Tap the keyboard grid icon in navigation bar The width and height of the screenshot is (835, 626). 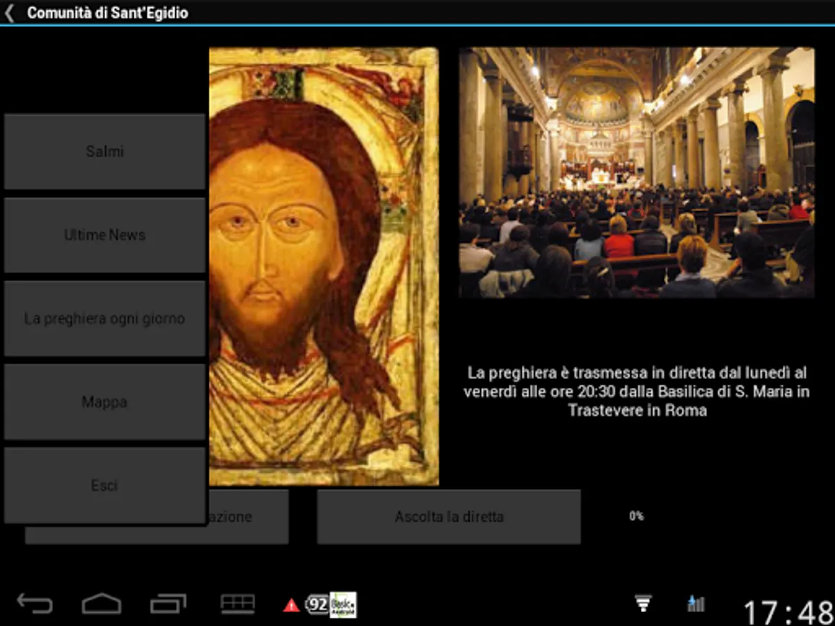click(237, 604)
